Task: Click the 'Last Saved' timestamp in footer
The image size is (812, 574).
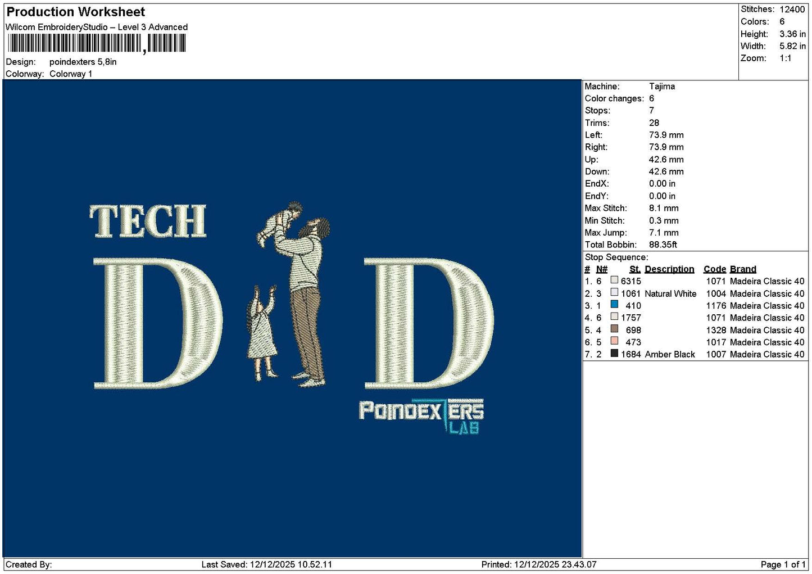Action: [x=266, y=564]
